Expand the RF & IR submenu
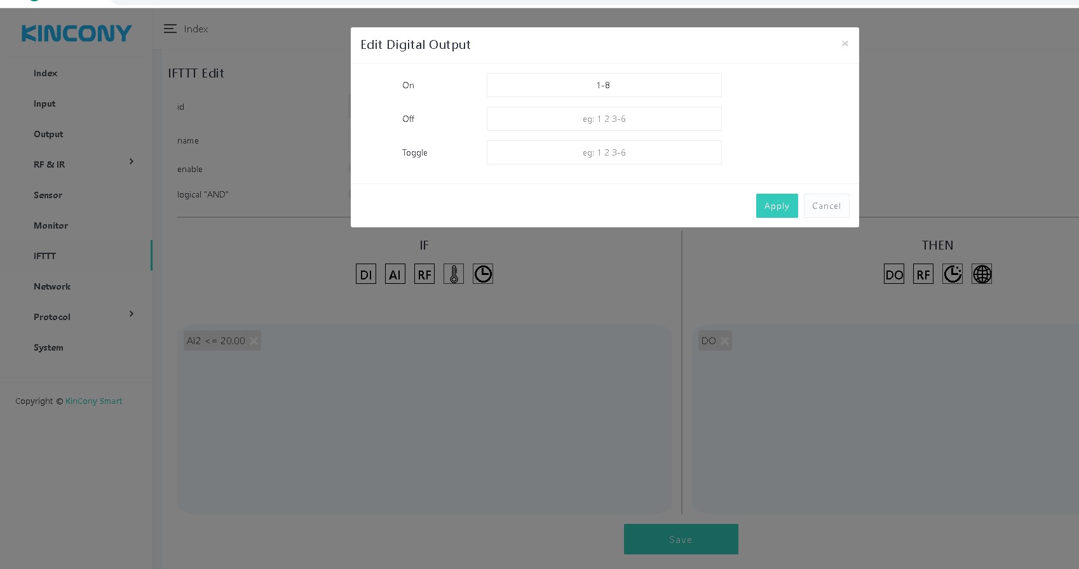Screen dimensions: 1079x569 pos(131,162)
